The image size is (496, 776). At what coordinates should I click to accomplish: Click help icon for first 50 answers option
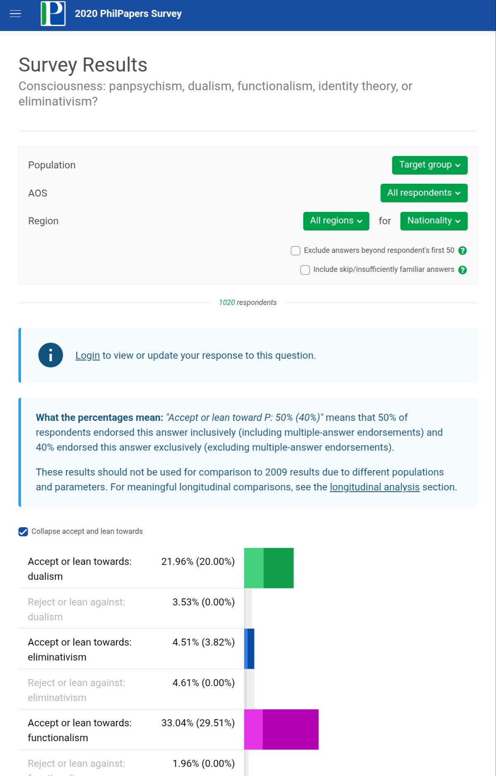[463, 250]
